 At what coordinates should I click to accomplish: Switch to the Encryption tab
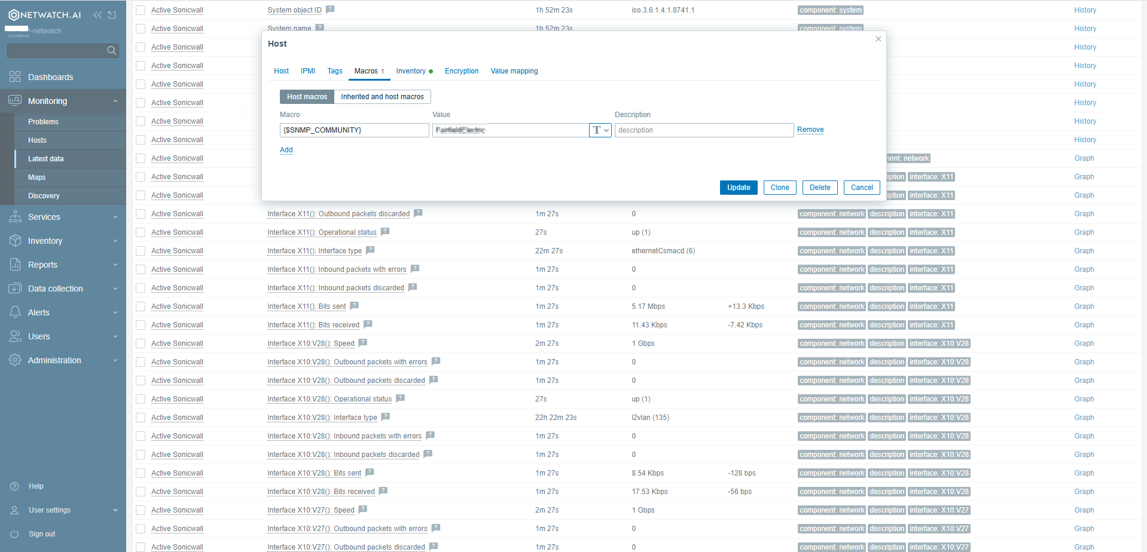(461, 71)
